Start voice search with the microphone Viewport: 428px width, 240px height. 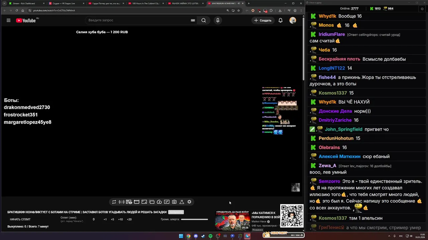[x=218, y=20]
